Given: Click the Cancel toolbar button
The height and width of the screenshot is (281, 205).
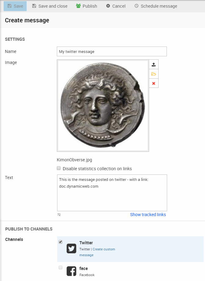Looking at the screenshot, I should 116,6.
